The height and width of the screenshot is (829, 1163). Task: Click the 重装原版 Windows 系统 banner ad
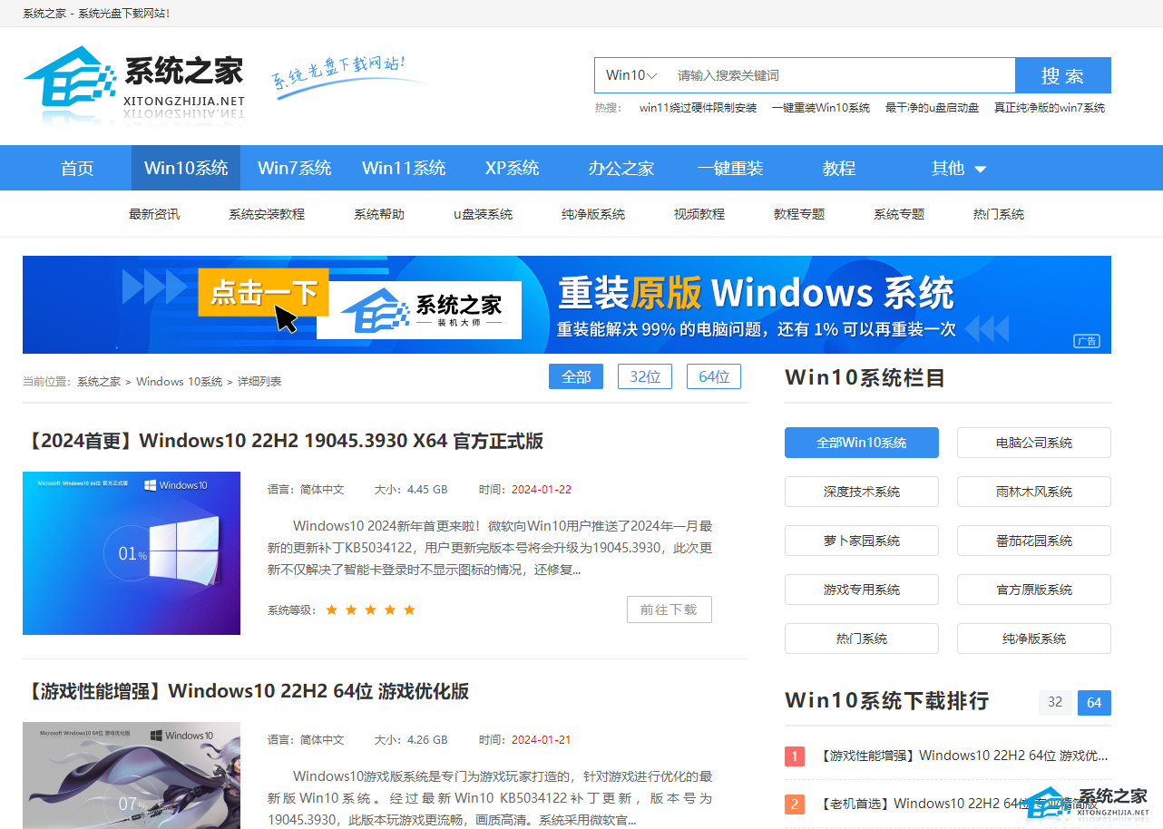pos(567,305)
